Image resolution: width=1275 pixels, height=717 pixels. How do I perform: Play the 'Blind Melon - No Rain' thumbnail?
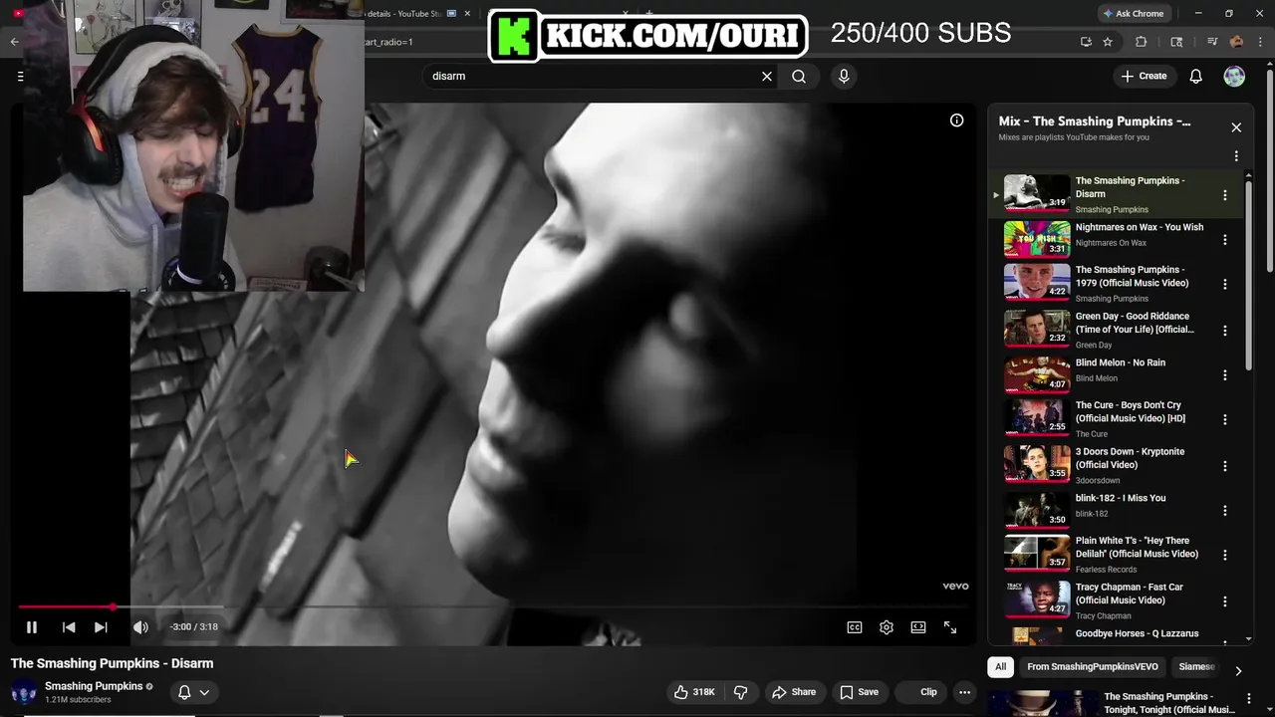[1037, 373]
